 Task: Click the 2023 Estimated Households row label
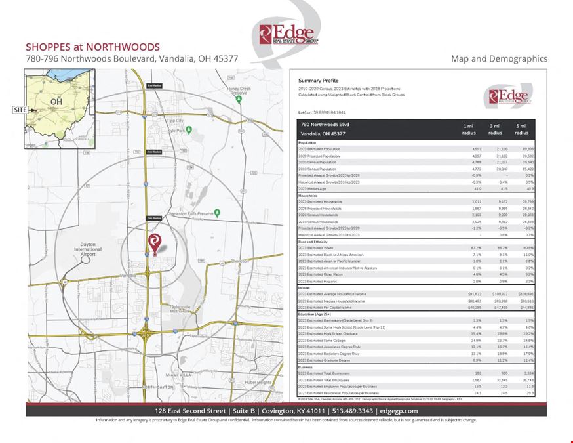coord(320,201)
